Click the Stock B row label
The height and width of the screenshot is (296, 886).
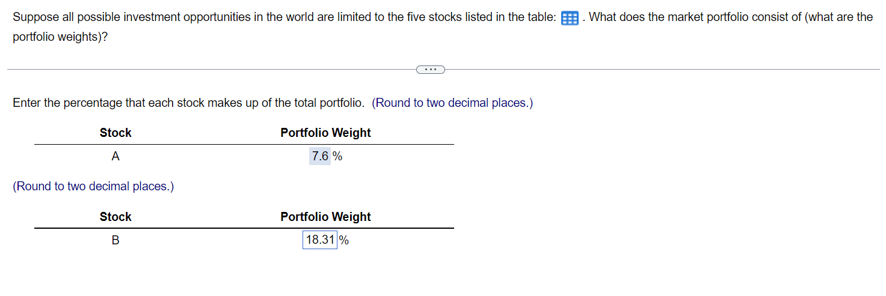point(115,240)
